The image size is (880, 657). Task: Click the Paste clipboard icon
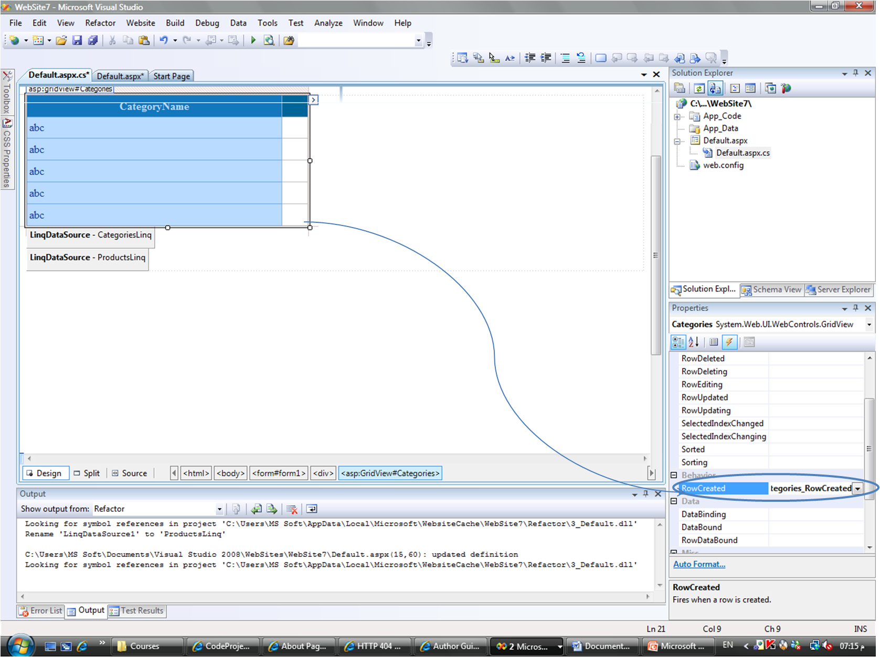[144, 40]
